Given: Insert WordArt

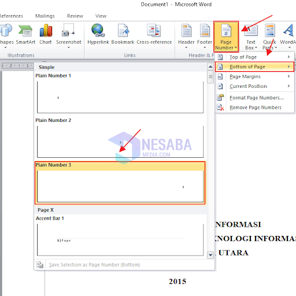Looking at the screenshot, I should pyautogui.click(x=288, y=36).
